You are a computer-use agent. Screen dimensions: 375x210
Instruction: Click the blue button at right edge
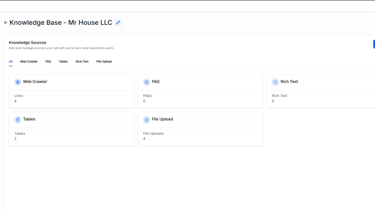click(374, 44)
